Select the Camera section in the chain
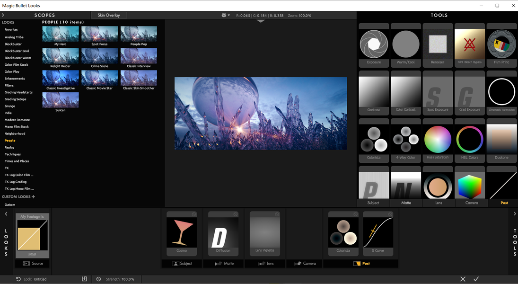 pos(305,264)
